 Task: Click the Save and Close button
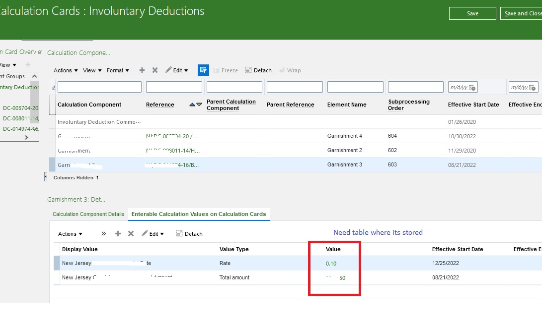pyautogui.click(x=525, y=13)
